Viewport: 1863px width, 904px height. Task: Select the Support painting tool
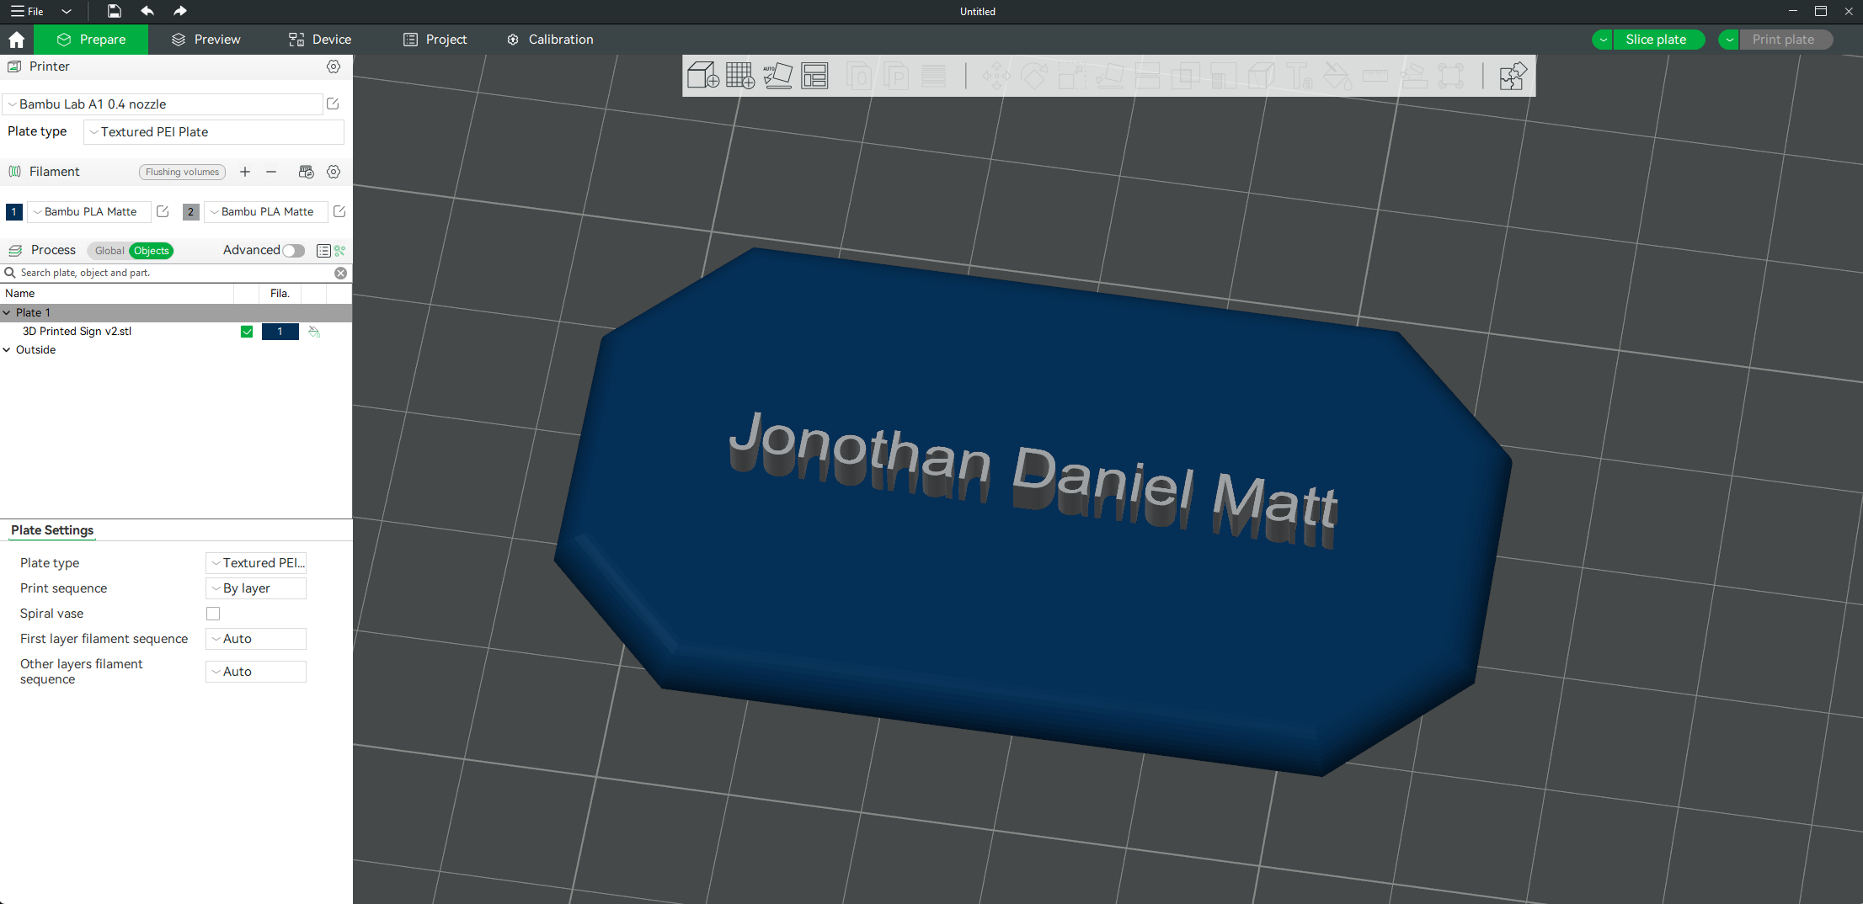pyautogui.click(x=1224, y=77)
